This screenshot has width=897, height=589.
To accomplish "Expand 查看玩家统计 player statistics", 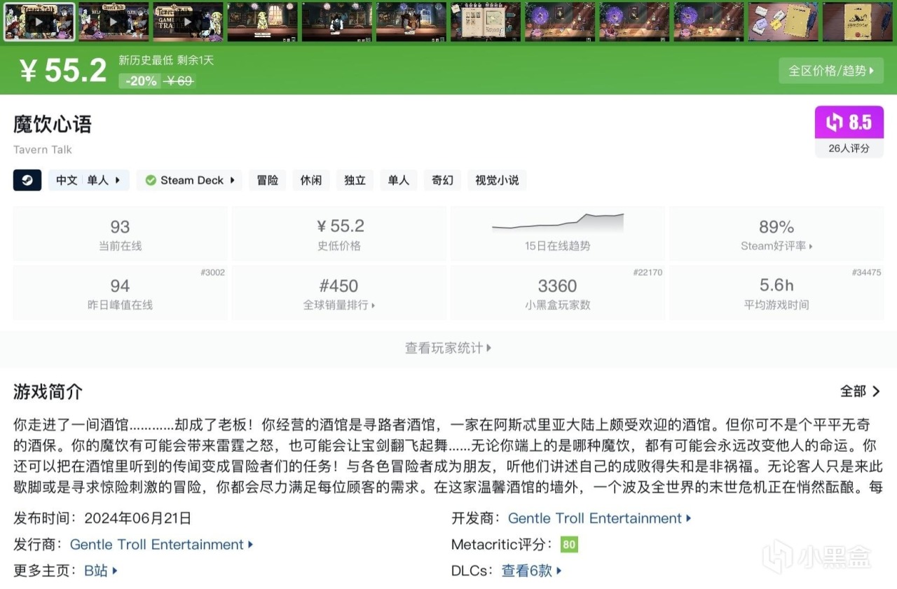I will [448, 348].
